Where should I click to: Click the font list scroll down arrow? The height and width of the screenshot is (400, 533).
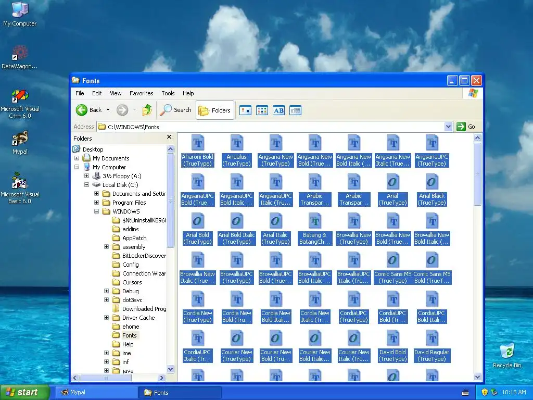[478, 377]
